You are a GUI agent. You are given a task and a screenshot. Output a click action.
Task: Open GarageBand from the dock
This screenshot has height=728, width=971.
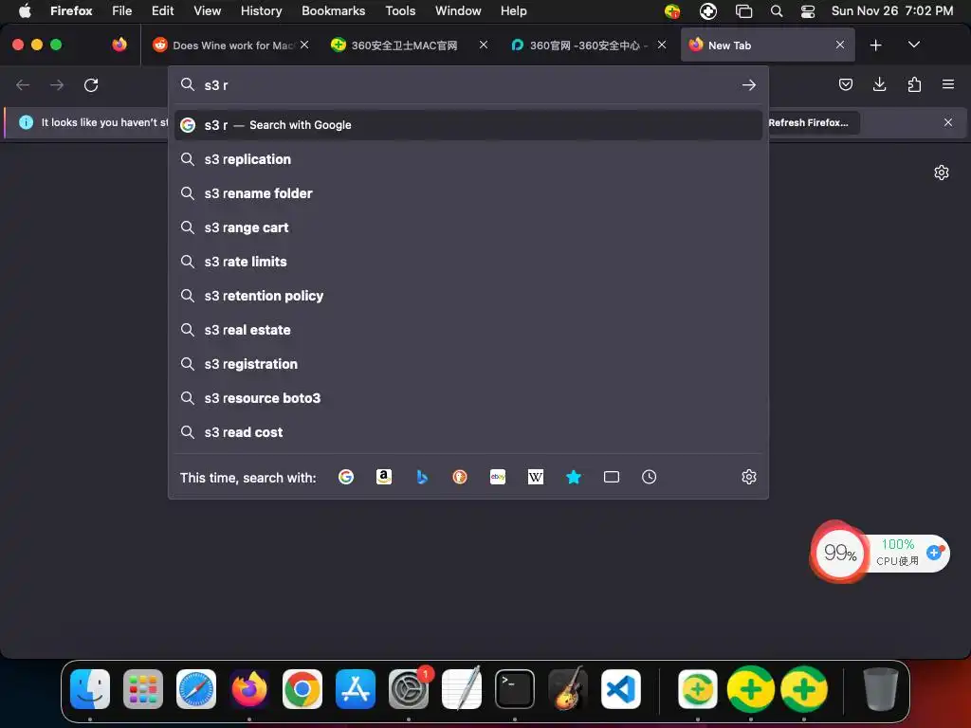coord(568,689)
